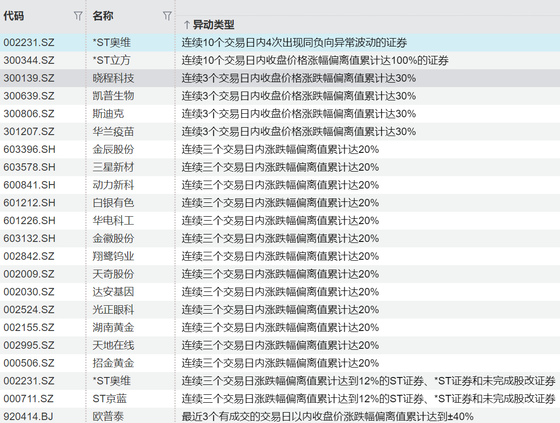Select 晓程科技's 累计达30% anomaly type cell

[x=299, y=78]
